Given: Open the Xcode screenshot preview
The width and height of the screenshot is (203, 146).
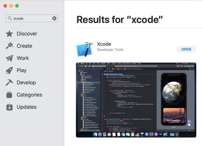Looking at the screenshot, I should (136, 100).
